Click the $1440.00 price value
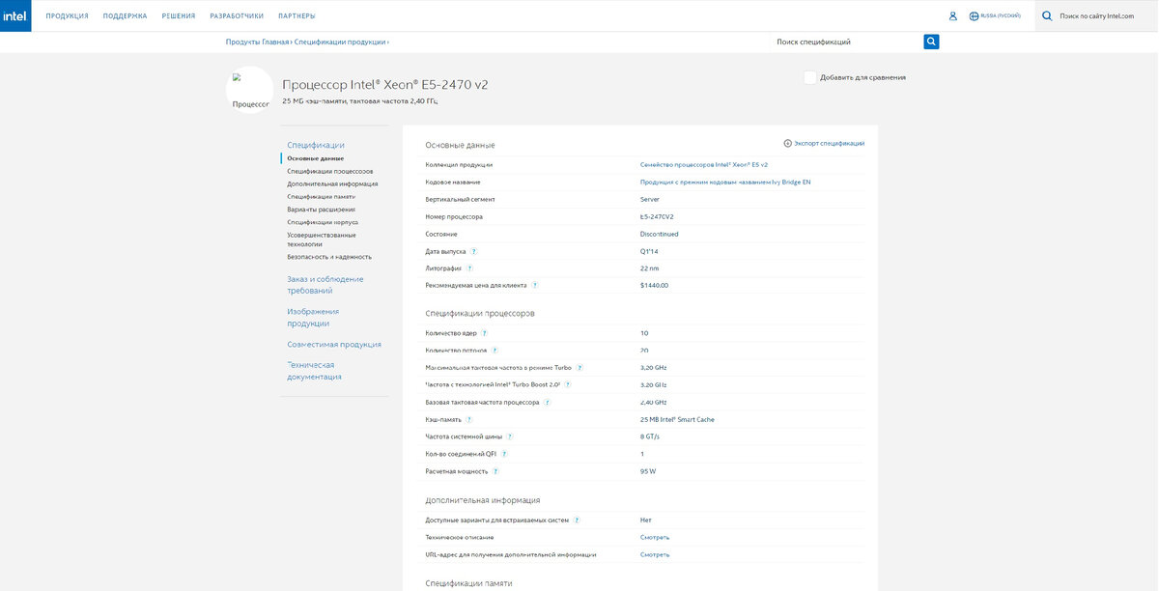 (654, 285)
